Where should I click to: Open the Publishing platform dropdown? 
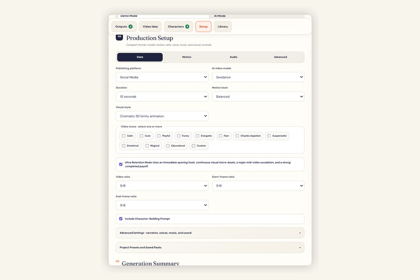point(162,77)
